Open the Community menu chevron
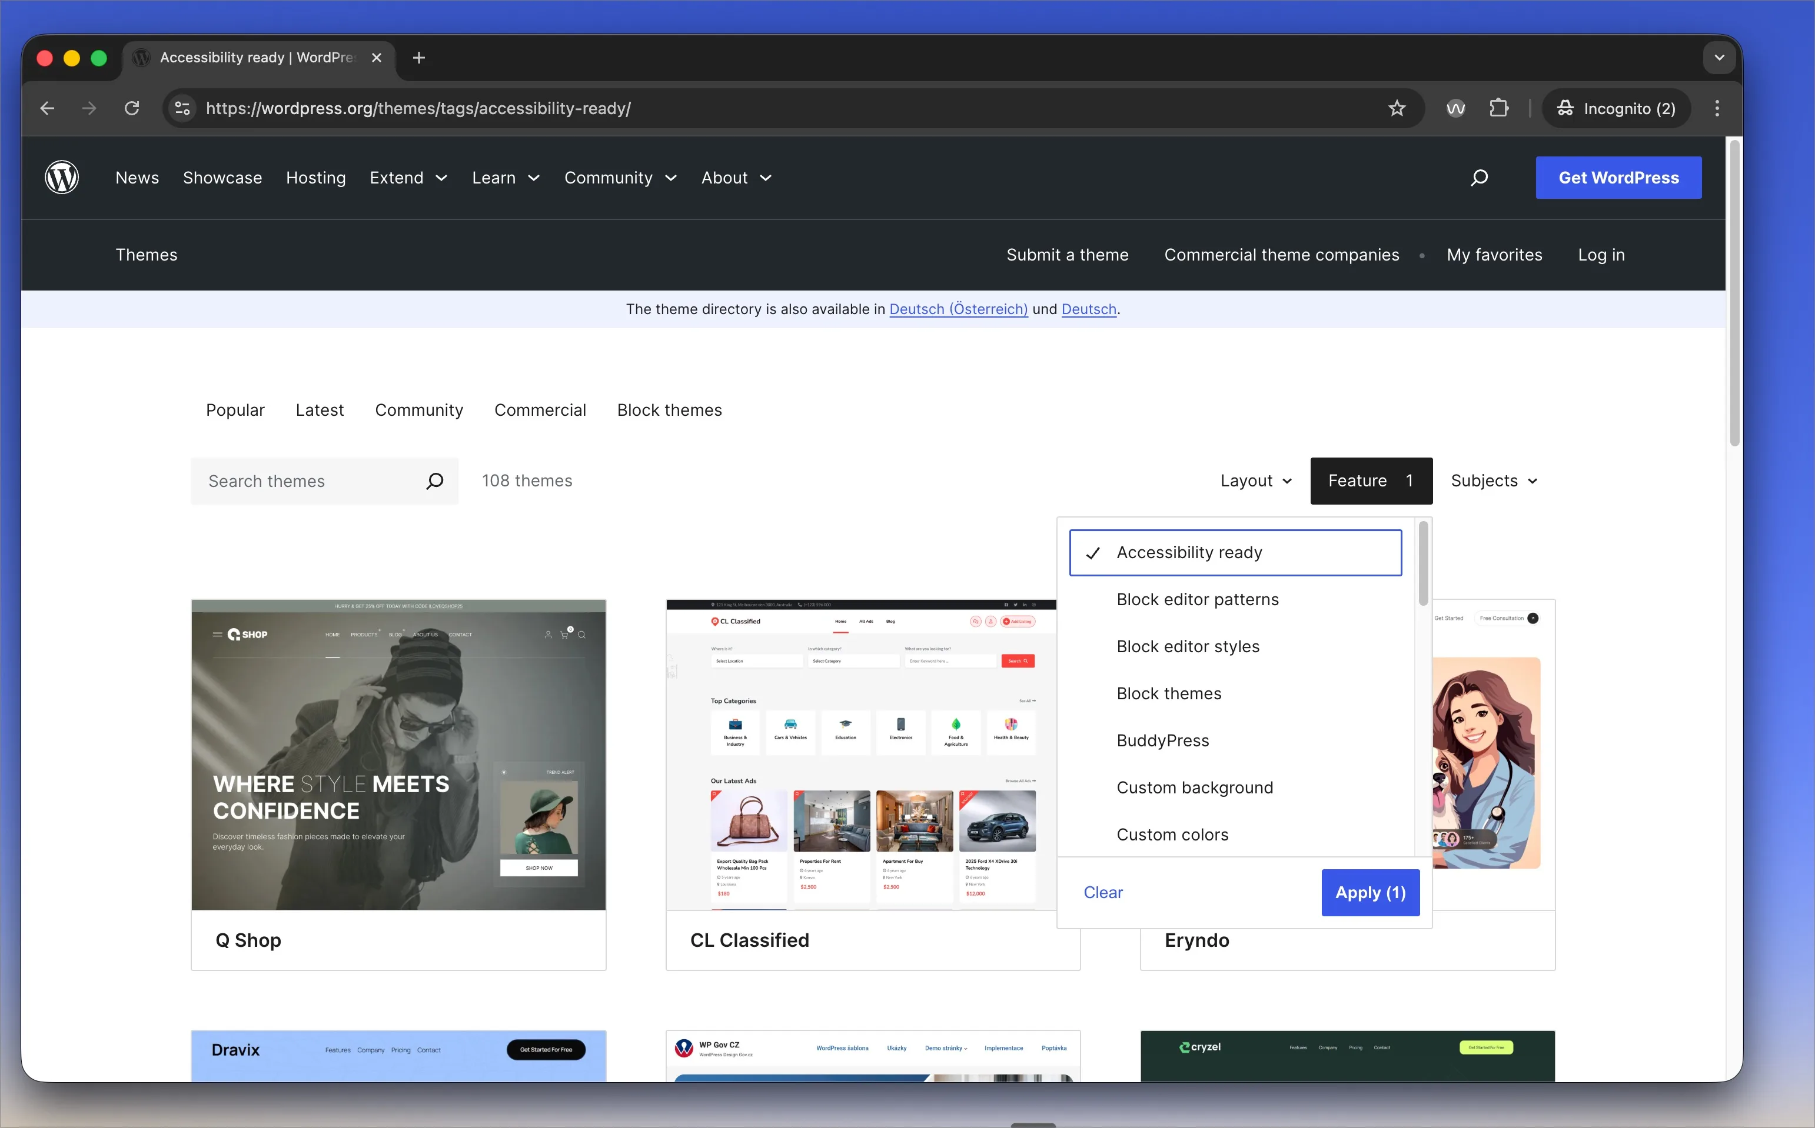Image resolution: width=1815 pixels, height=1128 pixels. (x=670, y=178)
